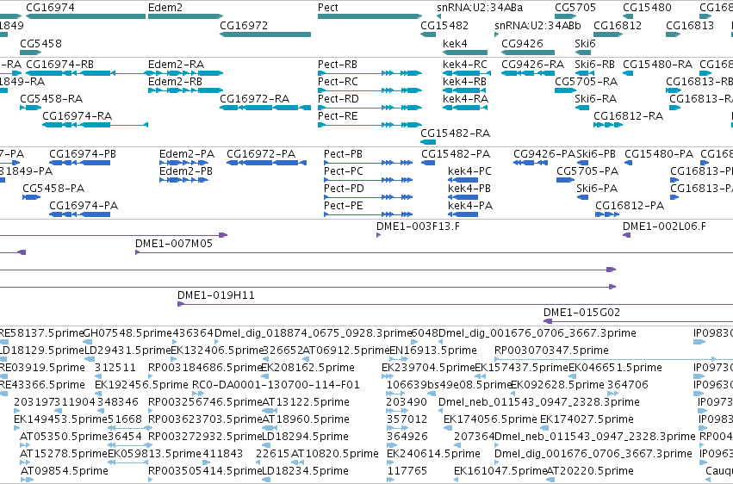Click the CG15482 gene label
This screenshot has height=484, width=733.
(444, 25)
